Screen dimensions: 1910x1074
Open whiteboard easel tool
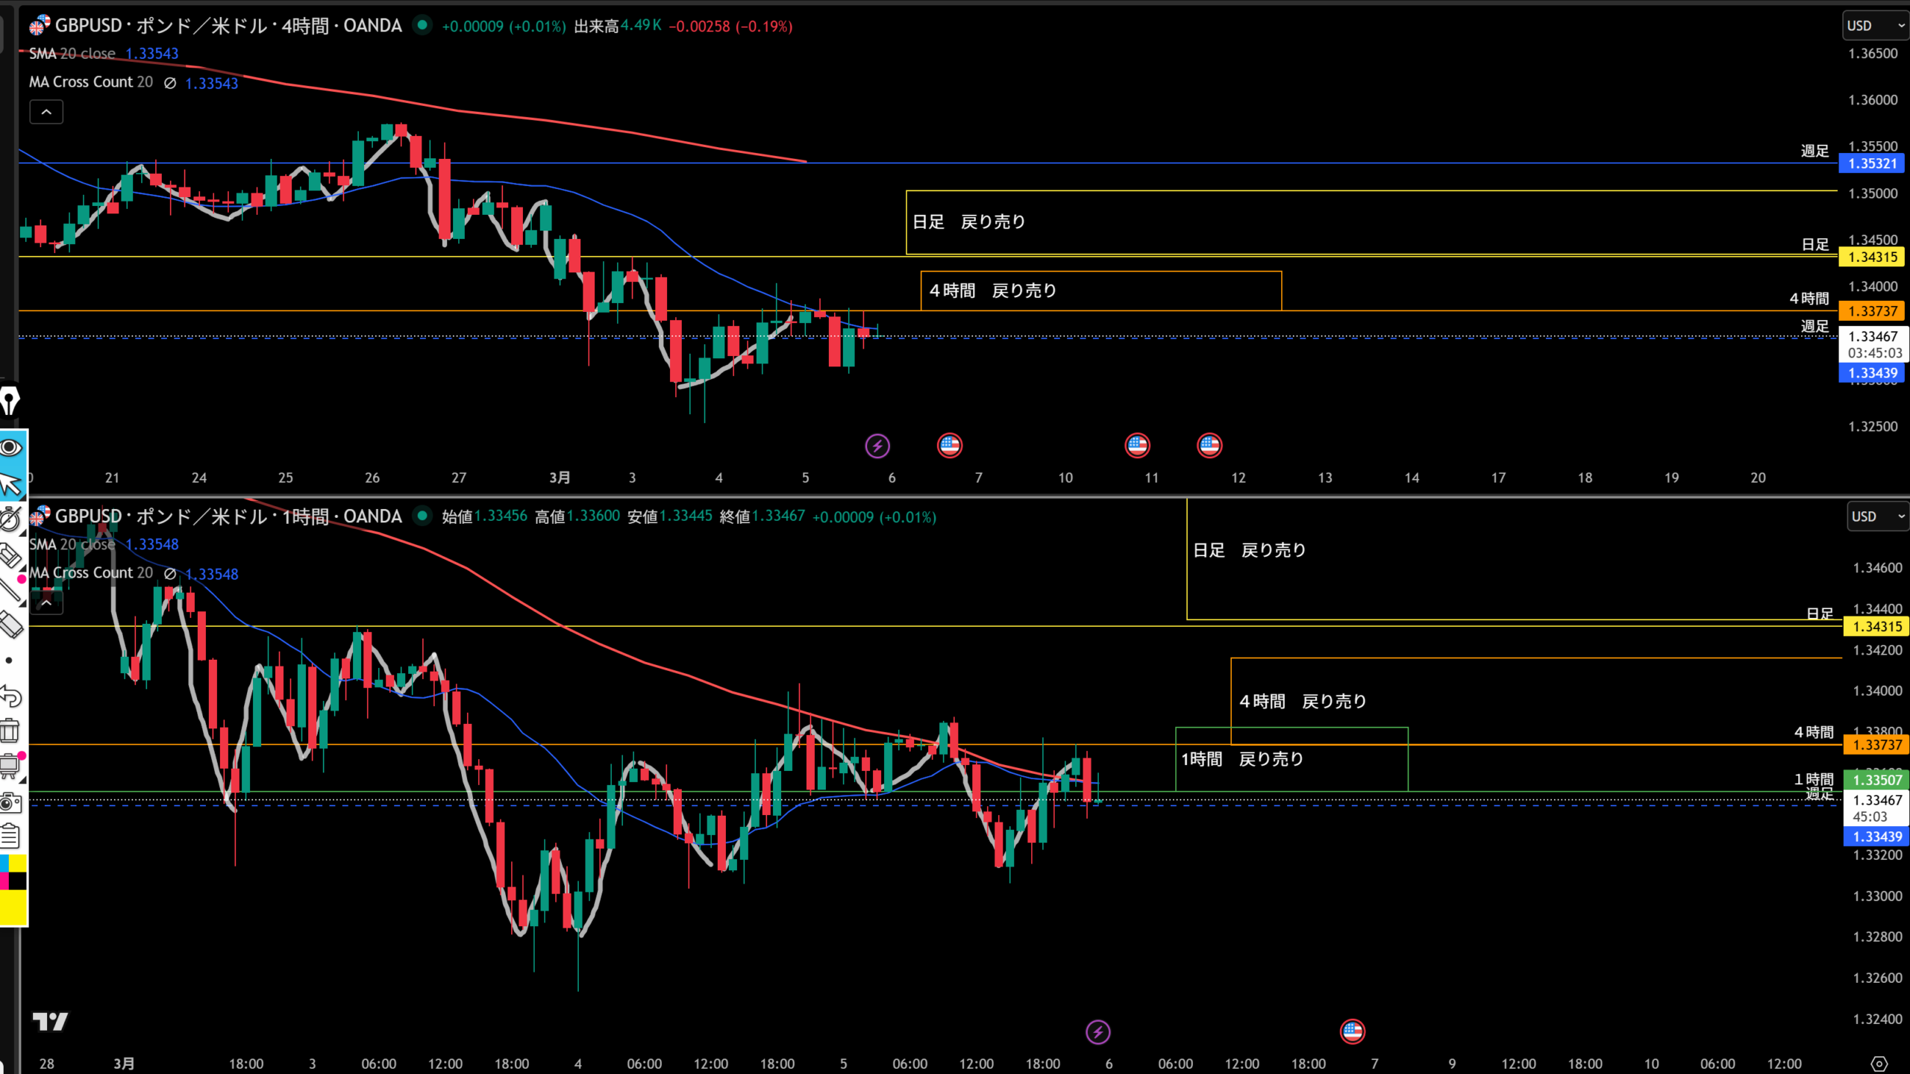(10, 766)
